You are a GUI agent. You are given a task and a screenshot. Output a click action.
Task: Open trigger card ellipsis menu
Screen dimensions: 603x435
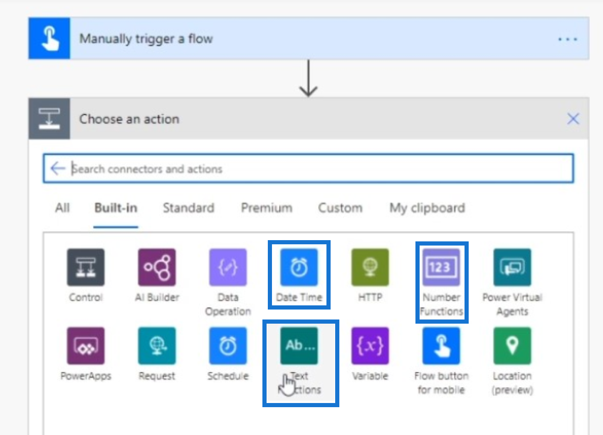pyautogui.click(x=568, y=39)
